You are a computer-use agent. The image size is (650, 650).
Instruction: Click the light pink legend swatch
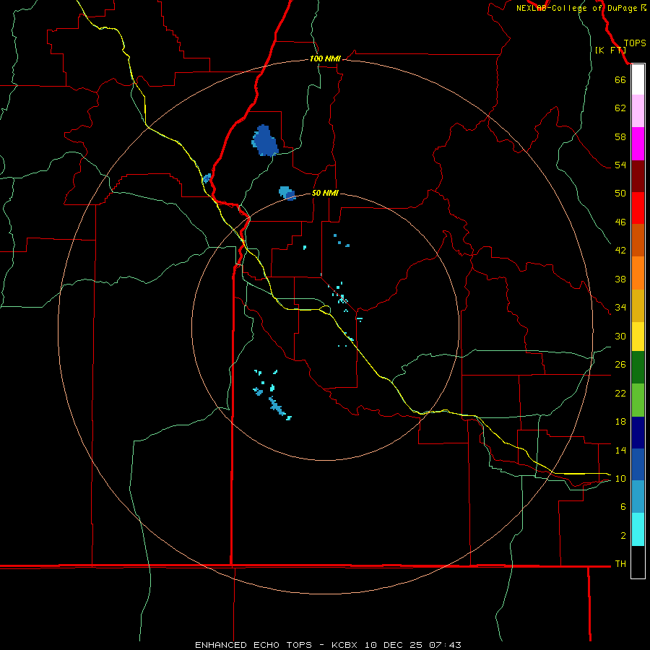tap(638, 110)
